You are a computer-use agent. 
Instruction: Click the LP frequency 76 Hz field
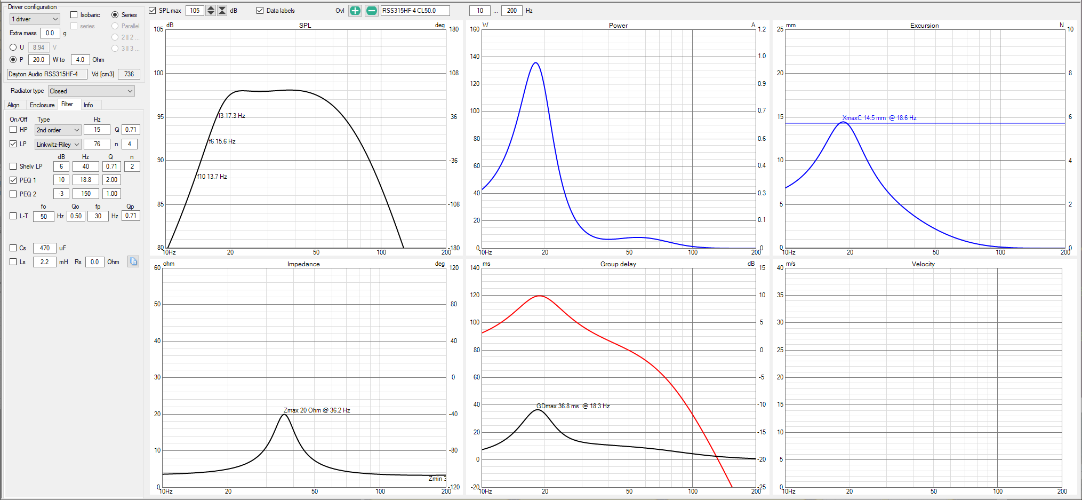(97, 144)
